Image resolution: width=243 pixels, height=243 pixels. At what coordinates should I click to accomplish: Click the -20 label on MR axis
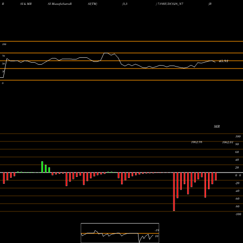237,183
